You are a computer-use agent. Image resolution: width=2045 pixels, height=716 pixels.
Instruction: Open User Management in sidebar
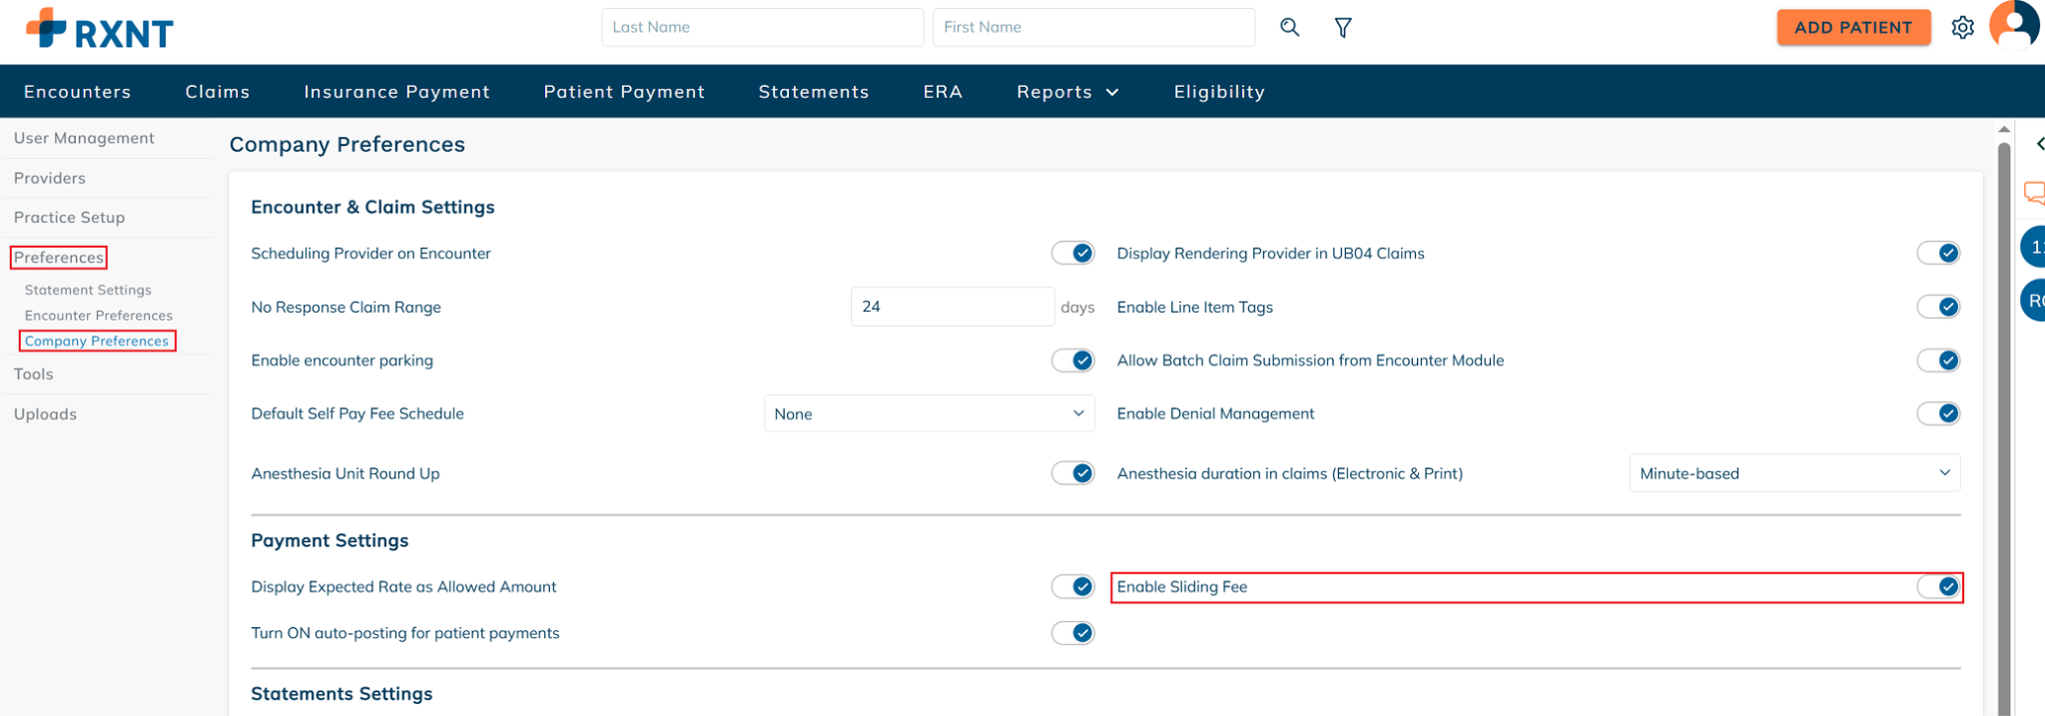(x=84, y=138)
